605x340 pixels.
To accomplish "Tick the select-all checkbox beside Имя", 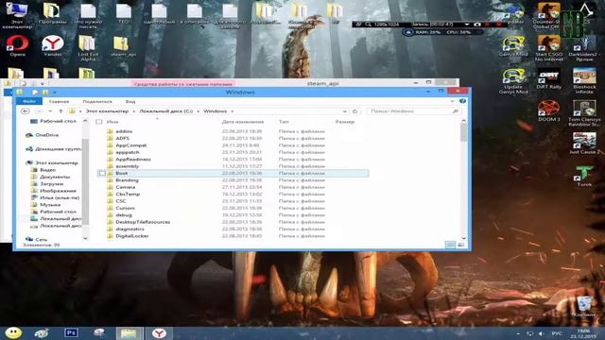I will [98, 122].
